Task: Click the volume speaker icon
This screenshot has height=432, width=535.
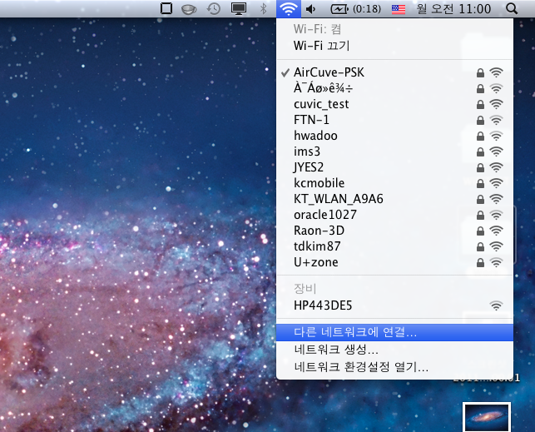Action: click(x=311, y=9)
